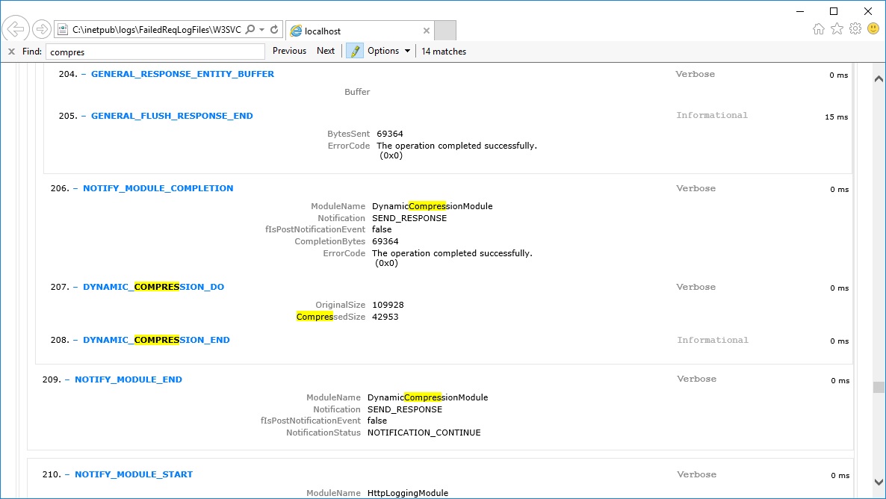This screenshot has height=499, width=886.
Task: Click the '14 matches' count text
Action: tap(444, 52)
